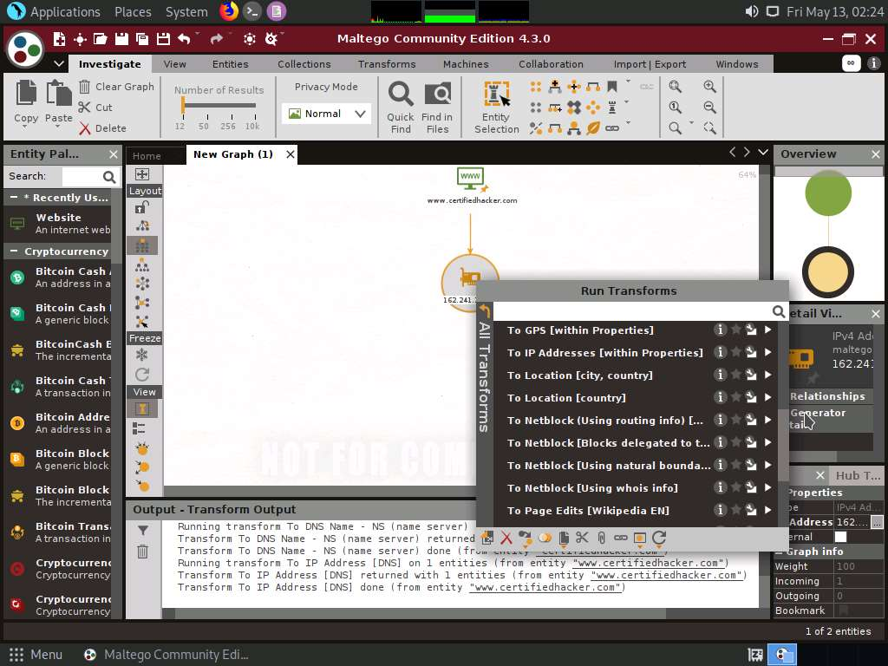Click the refresh layout icon under Freeze
This screenshot has height=666, width=888.
[141, 374]
